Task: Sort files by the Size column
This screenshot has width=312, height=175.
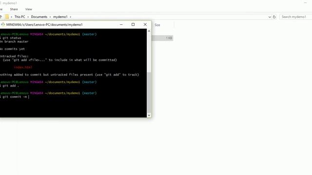Action: tap(157, 25)
